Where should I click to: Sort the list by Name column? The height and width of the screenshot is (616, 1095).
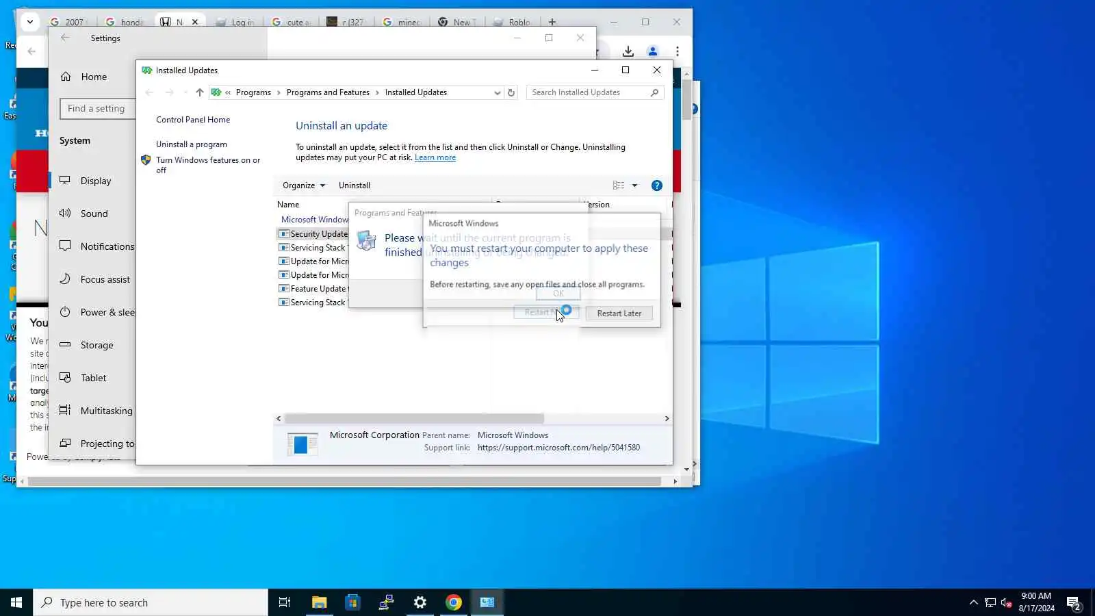tap(288, 205)
